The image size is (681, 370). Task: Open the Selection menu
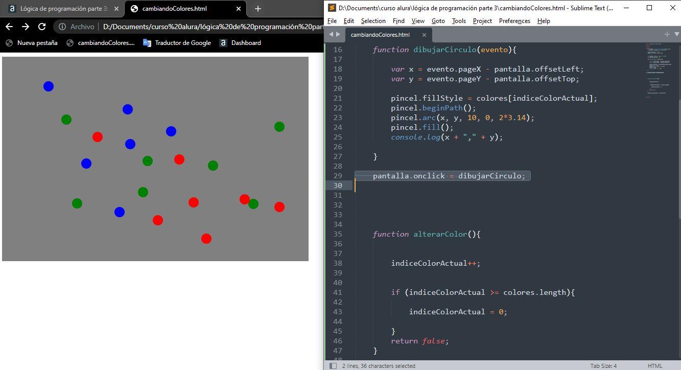pos(373,21)
